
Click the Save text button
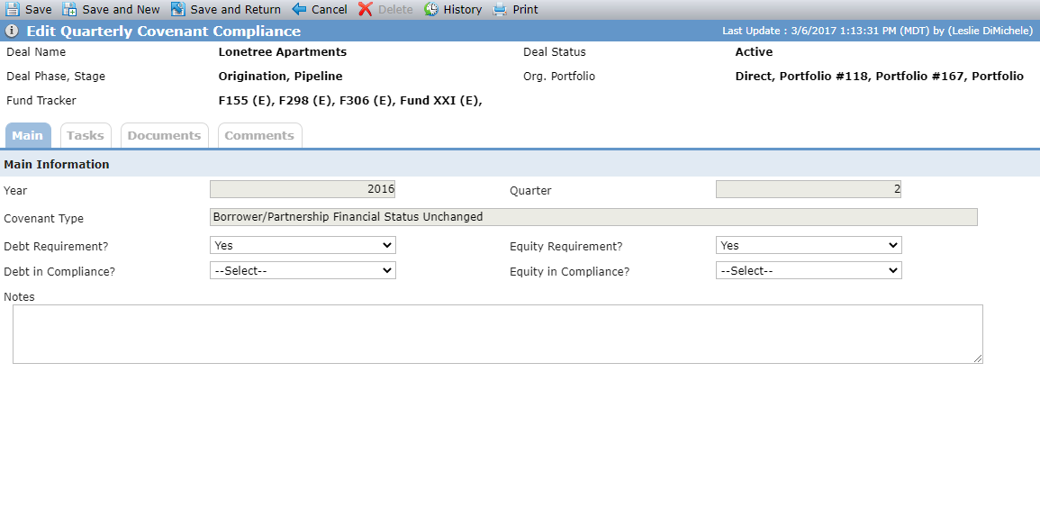tap(39, 10)
